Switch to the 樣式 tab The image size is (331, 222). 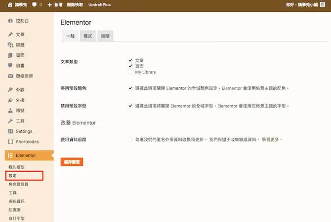pyautogui.click(x=88, y=36)
